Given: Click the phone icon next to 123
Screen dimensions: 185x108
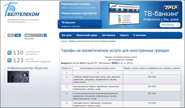Looking at the screenshot, I should (x=10, y=60).
